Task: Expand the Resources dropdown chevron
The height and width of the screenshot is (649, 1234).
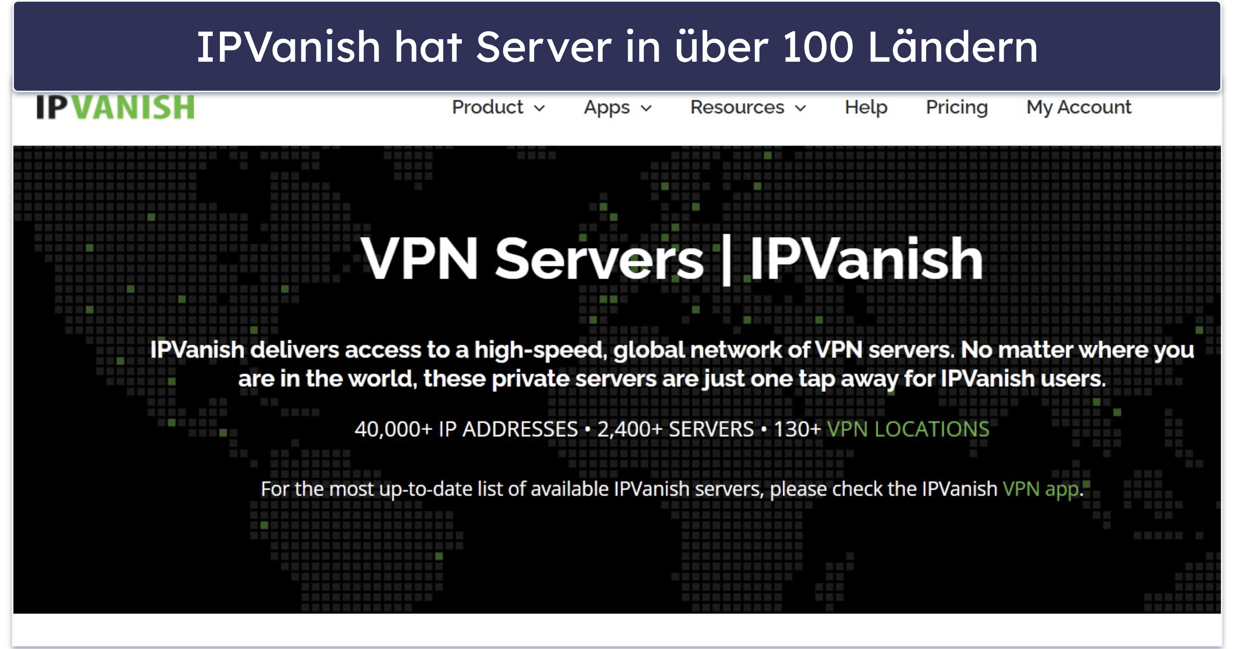Action: click(800, 109)
